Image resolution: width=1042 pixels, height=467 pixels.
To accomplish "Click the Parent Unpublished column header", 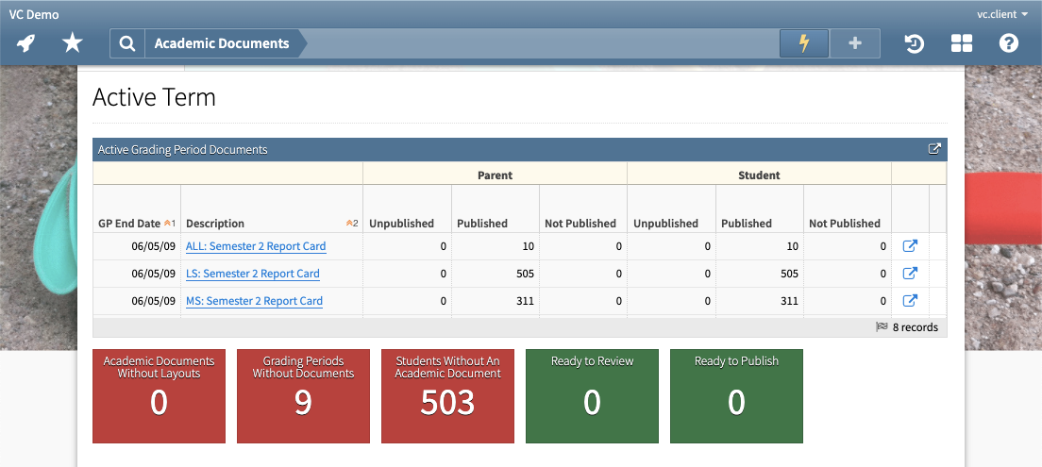I will pos(408,208).
